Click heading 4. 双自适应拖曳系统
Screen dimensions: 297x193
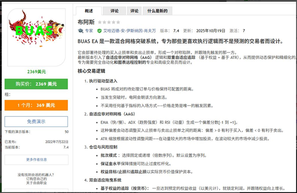tap(102, 180)
